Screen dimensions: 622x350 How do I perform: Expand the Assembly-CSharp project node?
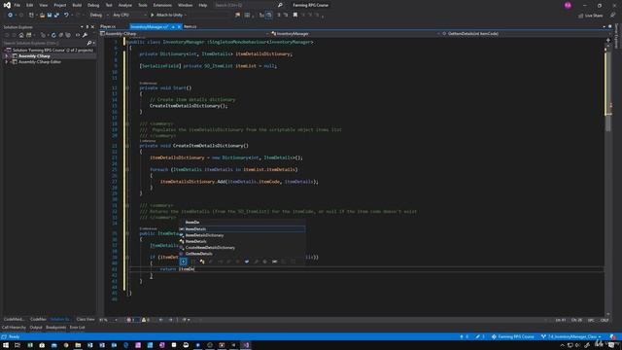(x=7, y=56)
